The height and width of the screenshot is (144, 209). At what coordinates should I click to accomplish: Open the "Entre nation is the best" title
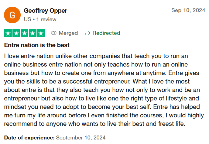pyautogui.click(x=37, y=45)
